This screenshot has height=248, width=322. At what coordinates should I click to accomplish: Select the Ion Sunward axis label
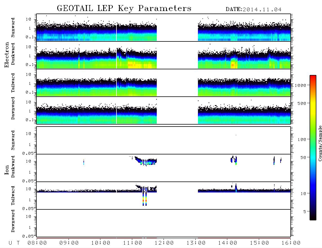[x=13, y=140]
